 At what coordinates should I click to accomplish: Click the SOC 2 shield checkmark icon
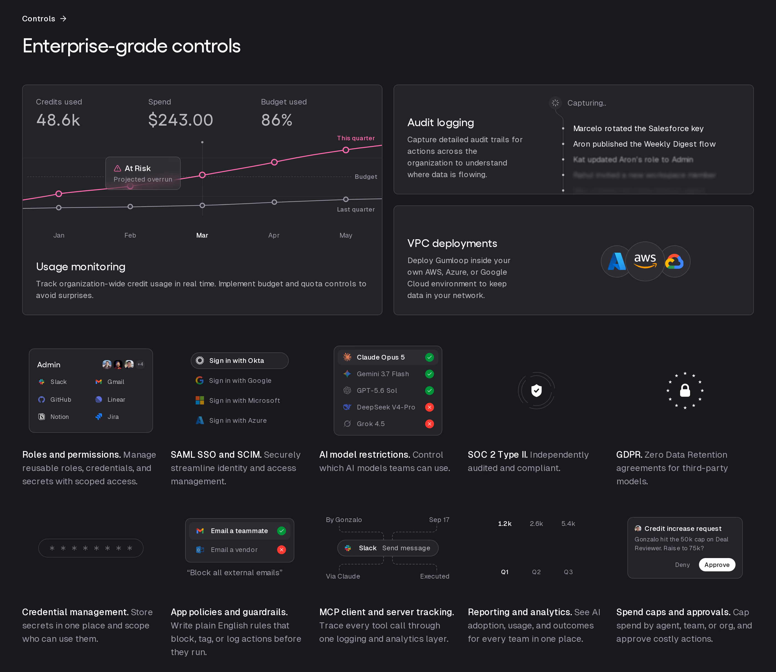(537, 390)
